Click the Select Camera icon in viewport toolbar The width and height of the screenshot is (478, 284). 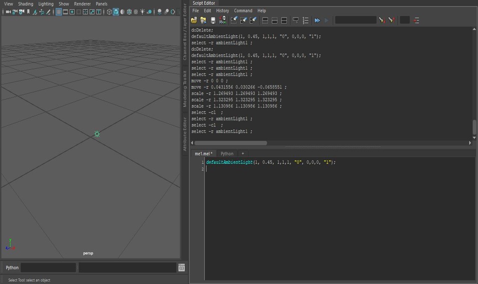click(8, 12)
